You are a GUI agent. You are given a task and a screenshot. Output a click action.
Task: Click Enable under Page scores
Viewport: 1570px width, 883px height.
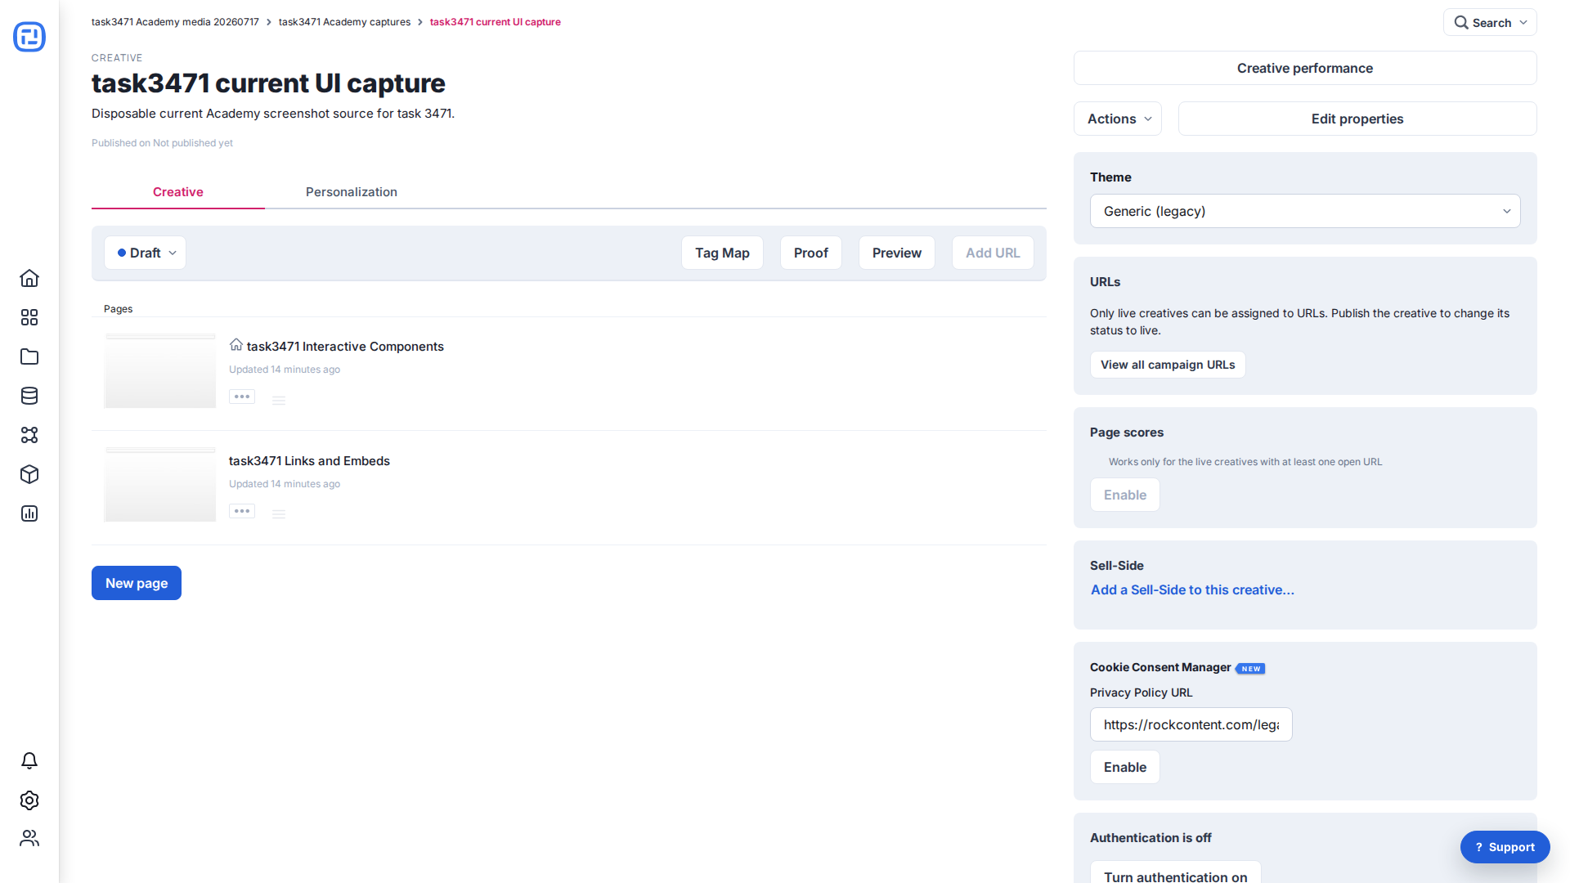[x=1125, y=495]
